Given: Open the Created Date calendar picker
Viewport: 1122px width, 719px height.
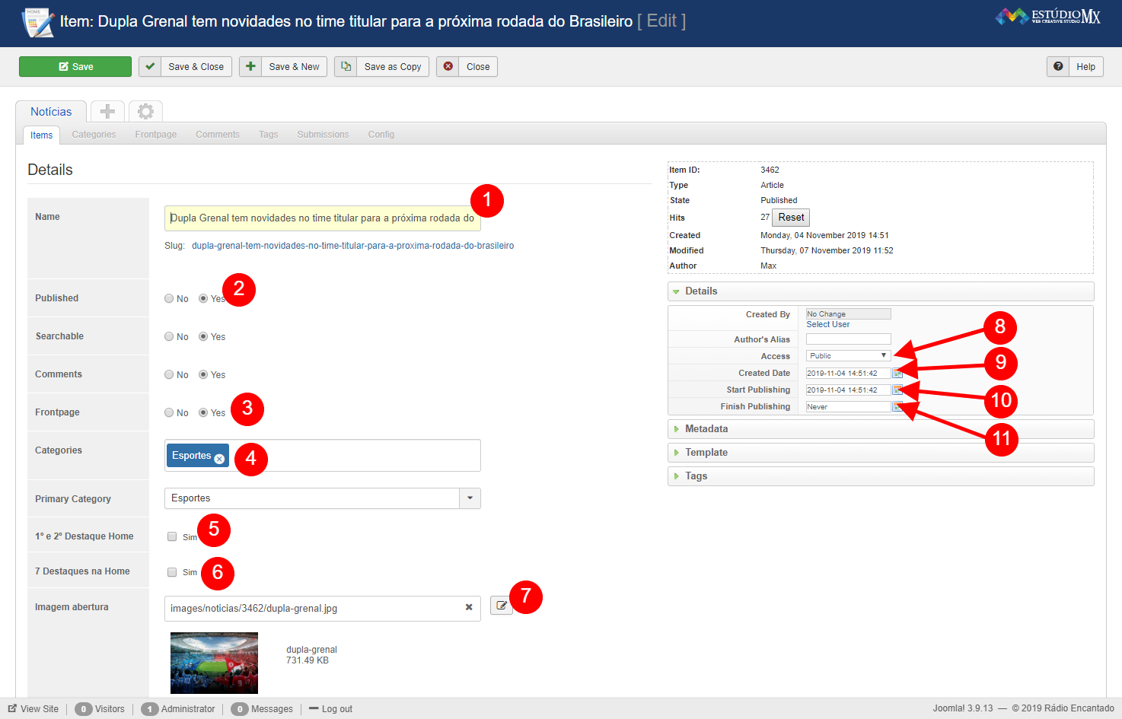Looking at the screenshot, I should 897,374.
